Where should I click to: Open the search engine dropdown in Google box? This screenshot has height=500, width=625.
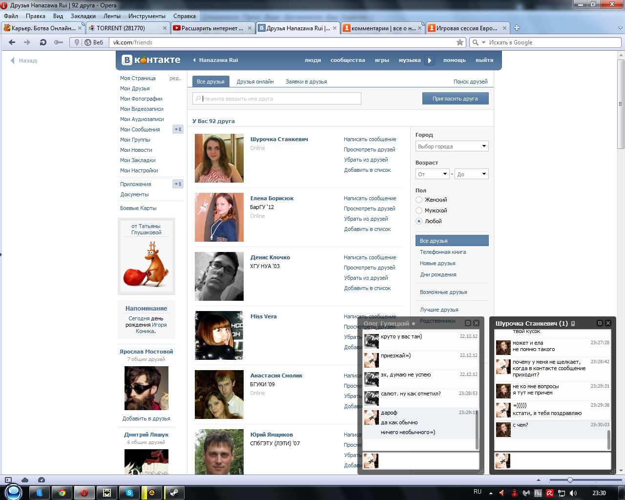(484, 42)
